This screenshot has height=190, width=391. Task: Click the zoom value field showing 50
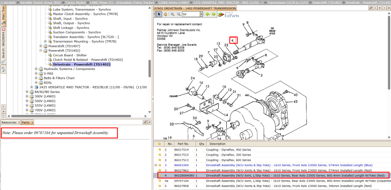(191, 14)
